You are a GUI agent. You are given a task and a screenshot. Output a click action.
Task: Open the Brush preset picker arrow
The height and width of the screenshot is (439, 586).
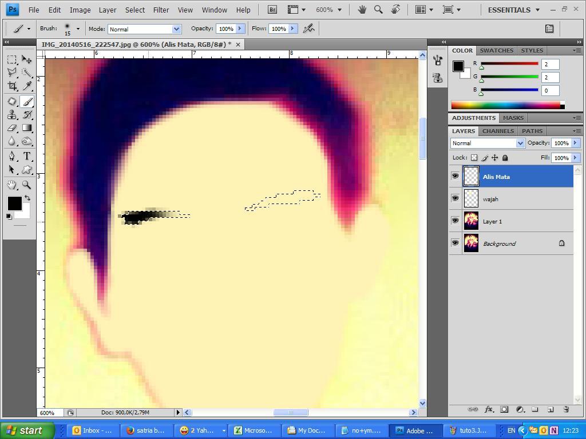pyautogui.click(x=78, y=29)
